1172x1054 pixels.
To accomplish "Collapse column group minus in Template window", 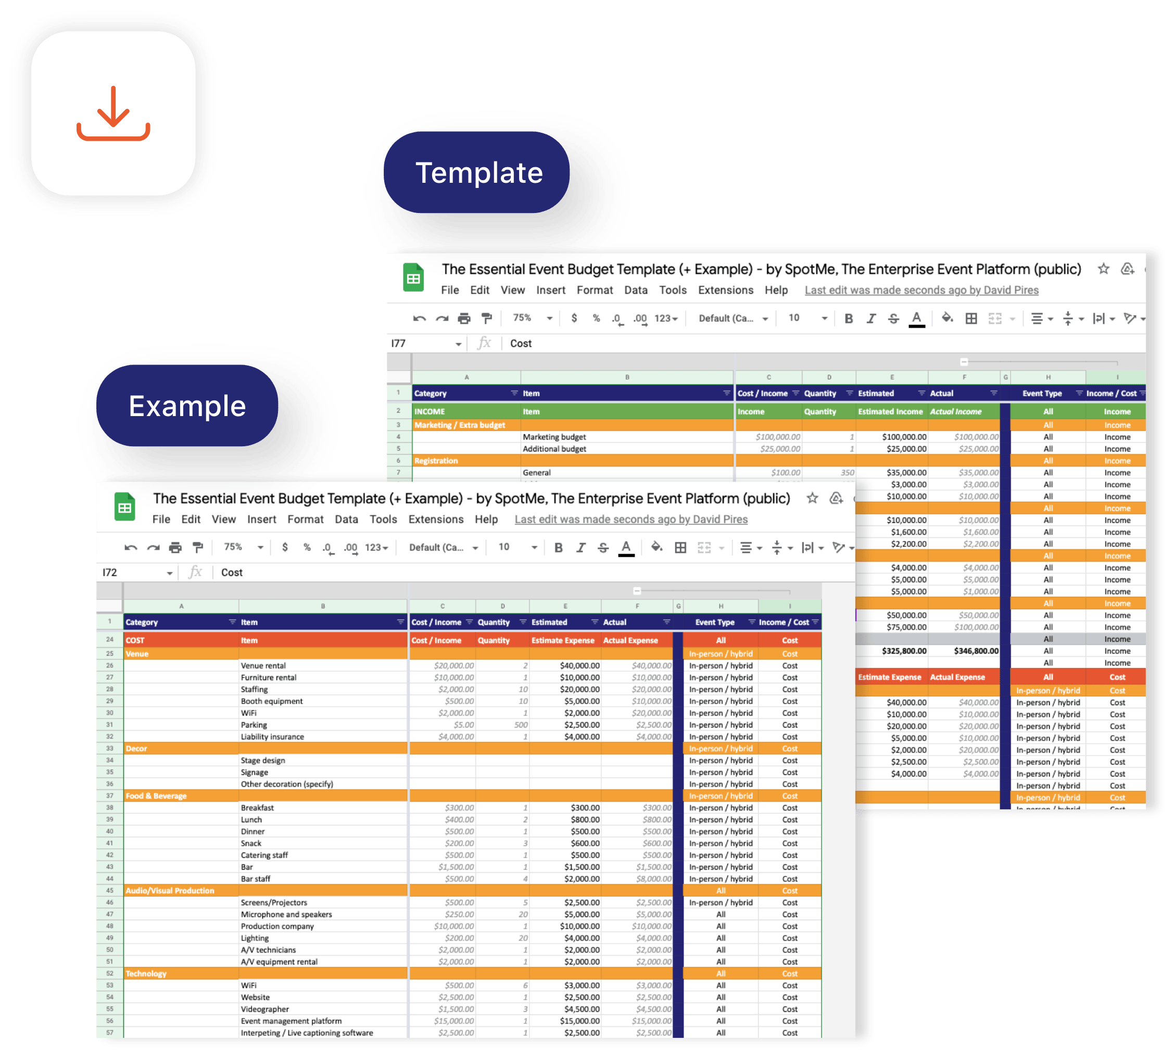I will coord(964,362).
